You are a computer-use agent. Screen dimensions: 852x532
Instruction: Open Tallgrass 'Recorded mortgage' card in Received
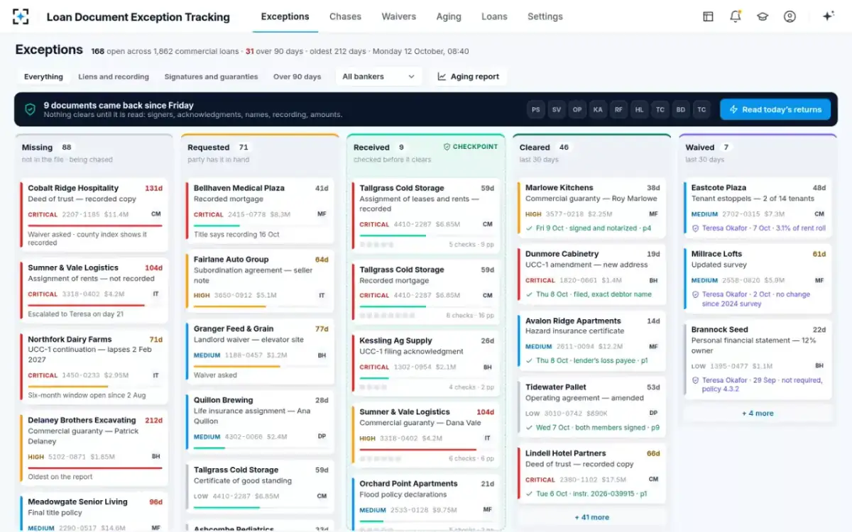(x=426, y=292)
